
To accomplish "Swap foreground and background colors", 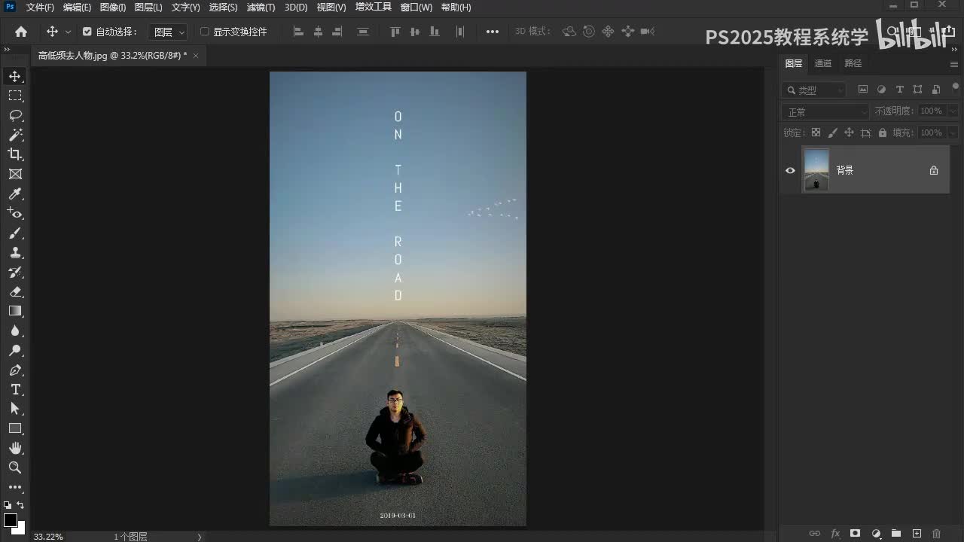I will click(20, 505).
